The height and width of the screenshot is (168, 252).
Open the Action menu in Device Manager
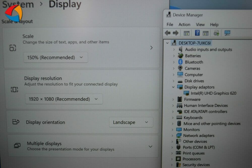click(x=184, y=24)
